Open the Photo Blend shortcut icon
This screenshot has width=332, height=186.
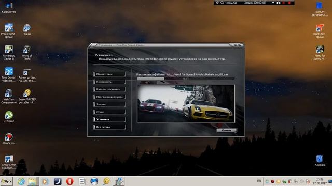[x=9, y=30]
